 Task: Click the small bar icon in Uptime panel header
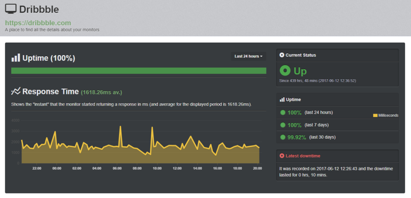click(x=282, y=99)
